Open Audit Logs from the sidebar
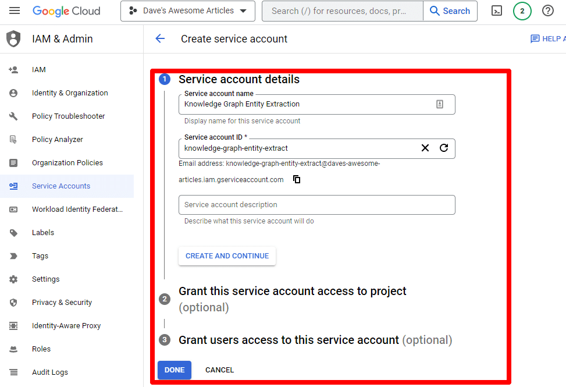This screenshot has width=566, height=387. [49, 372]
